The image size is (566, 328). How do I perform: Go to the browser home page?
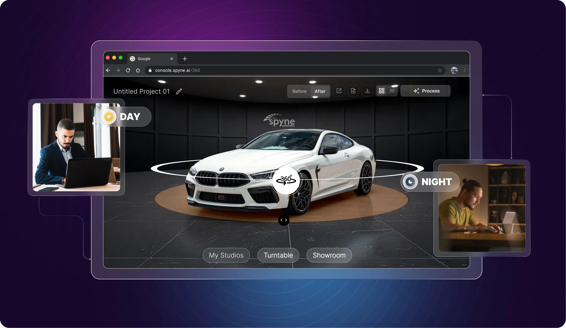(138, 70)
